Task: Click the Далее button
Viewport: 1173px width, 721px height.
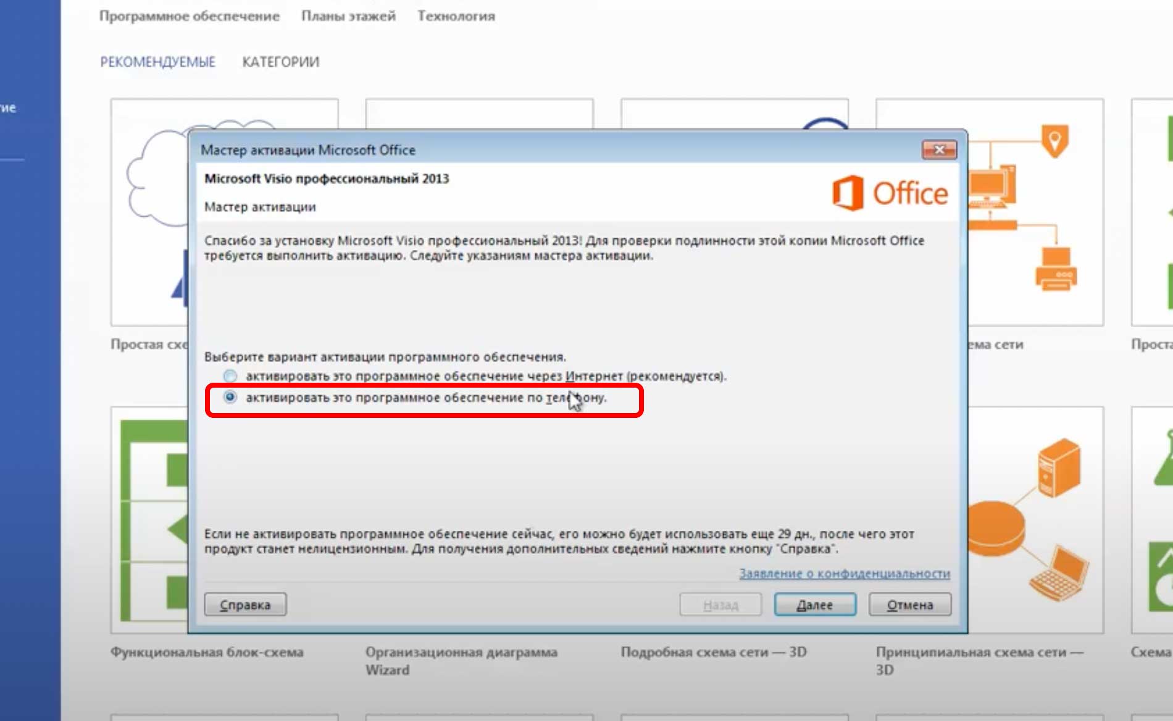Action: point(815,604)
